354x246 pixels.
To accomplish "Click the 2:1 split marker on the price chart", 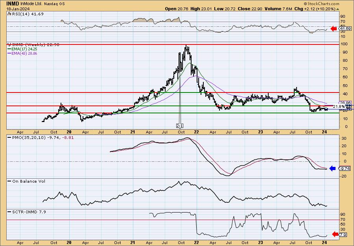I will pyautogui.click(x=179, y=126).
